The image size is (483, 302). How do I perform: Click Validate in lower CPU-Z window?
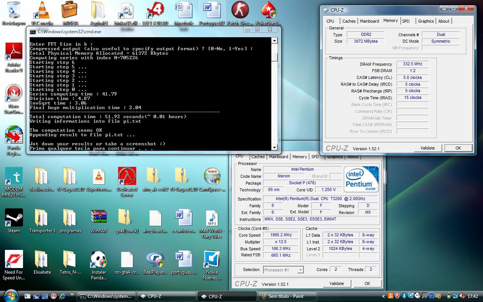[x=337, y=284]
